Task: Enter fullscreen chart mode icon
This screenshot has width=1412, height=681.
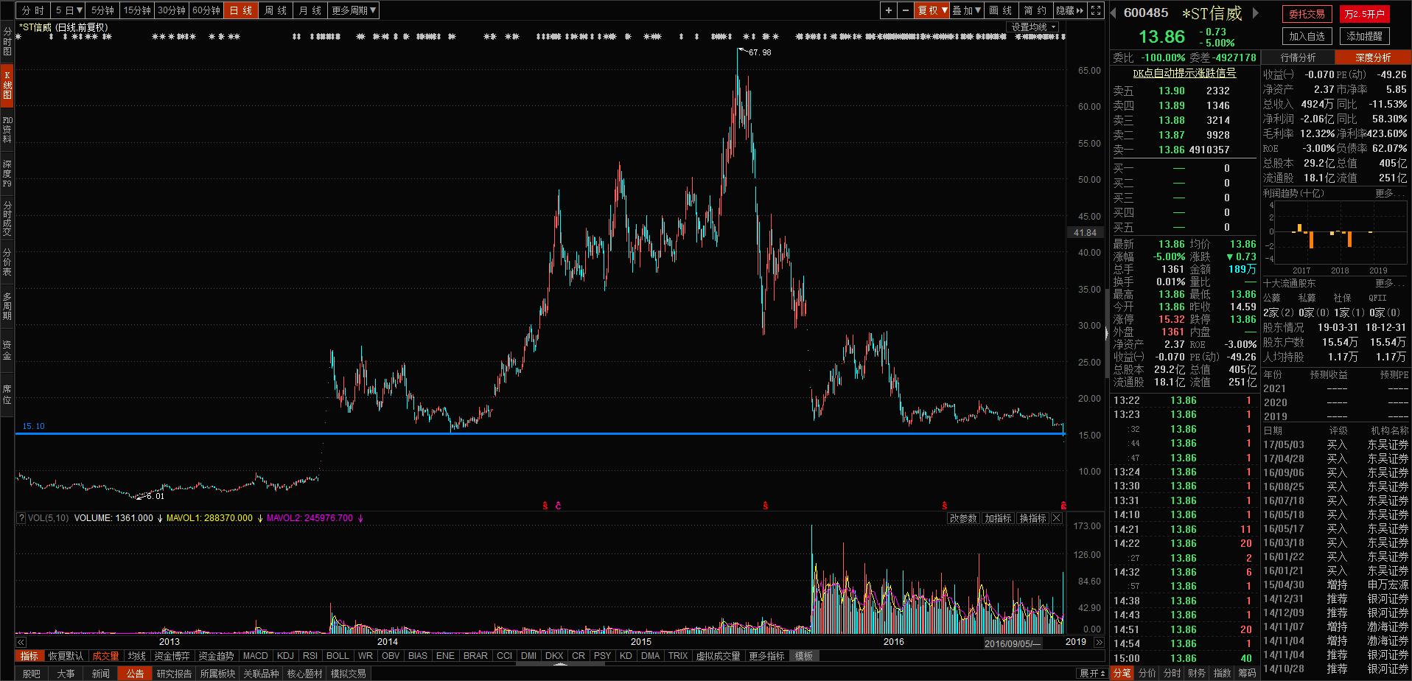Action: [x=1096, y=10]
